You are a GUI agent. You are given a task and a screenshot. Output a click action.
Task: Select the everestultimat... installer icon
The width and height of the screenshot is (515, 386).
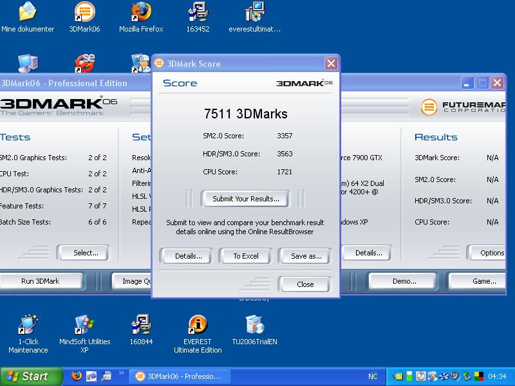tap(254, 17)
